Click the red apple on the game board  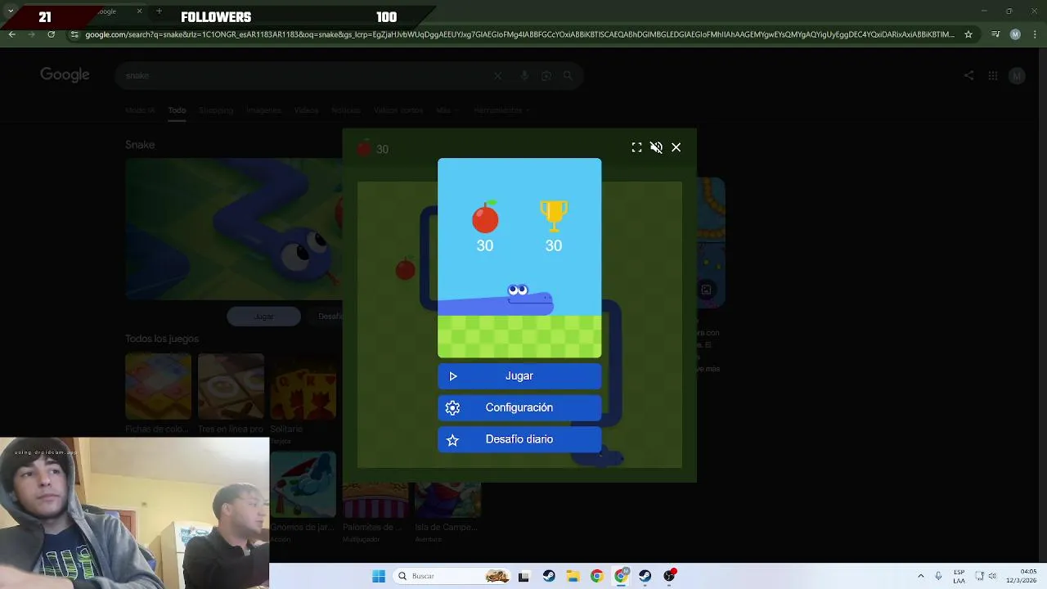tap(405, 268)
